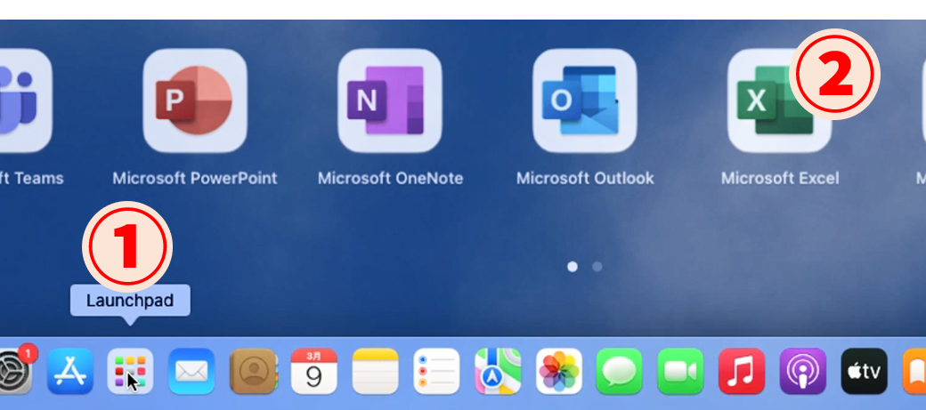Open Maps from the Dock
This screenshot has width=926, height=410.
point(498,371)
